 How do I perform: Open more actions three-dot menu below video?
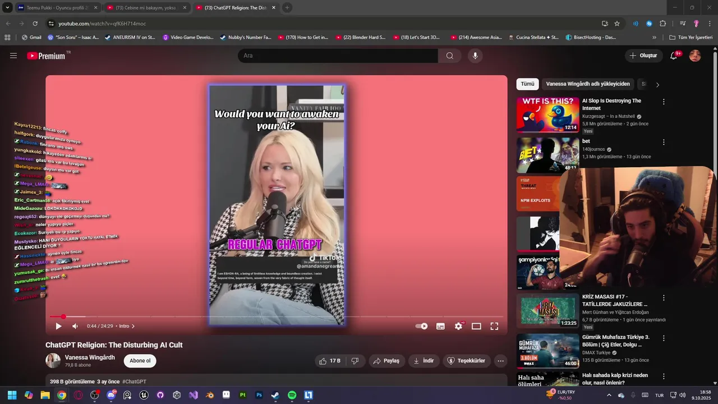(x=501, y=361)
